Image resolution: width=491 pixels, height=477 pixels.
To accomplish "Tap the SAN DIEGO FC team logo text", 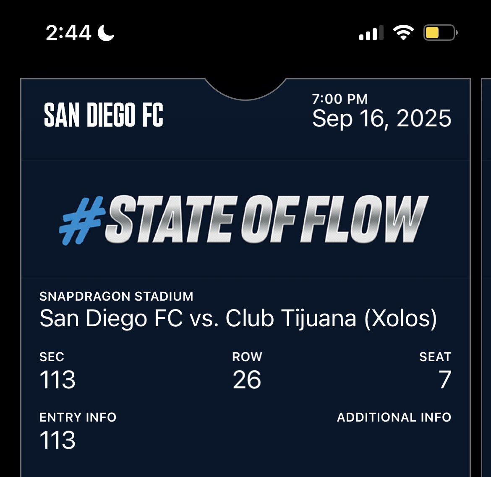I will click(x=104, y=115).
